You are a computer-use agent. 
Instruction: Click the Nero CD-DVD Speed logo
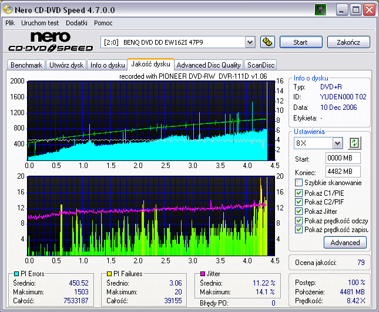point(51,42)
